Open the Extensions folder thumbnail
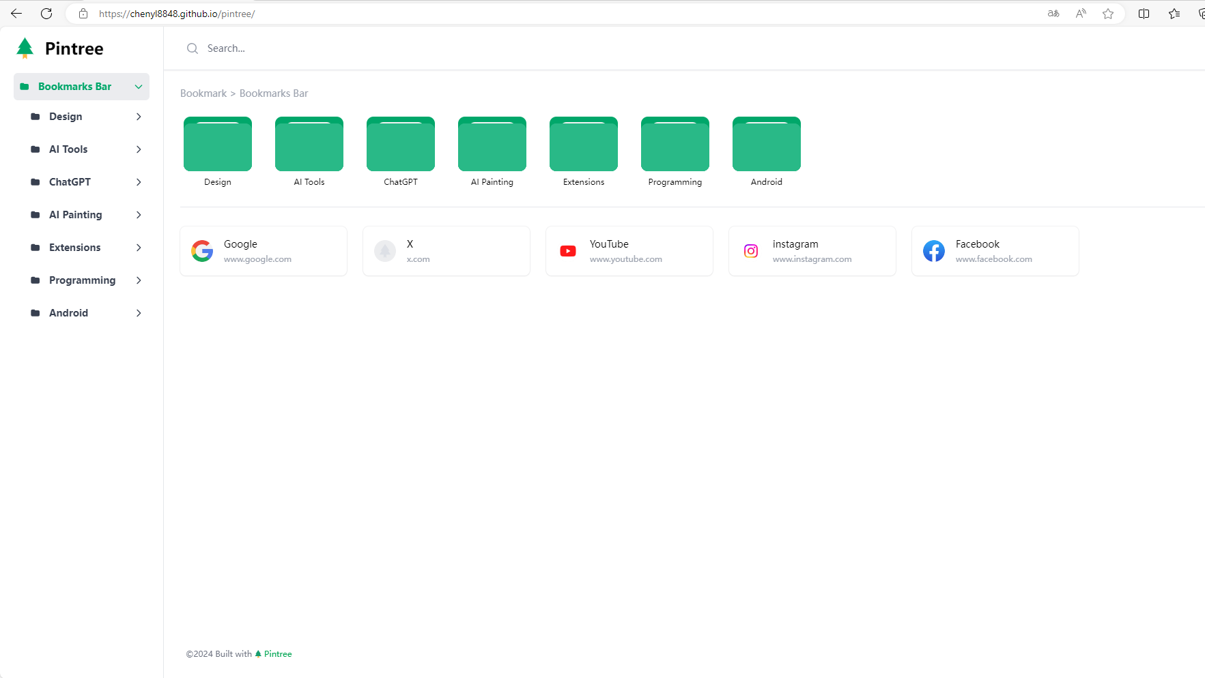1205x678 pixels. [x=584, y=144]
